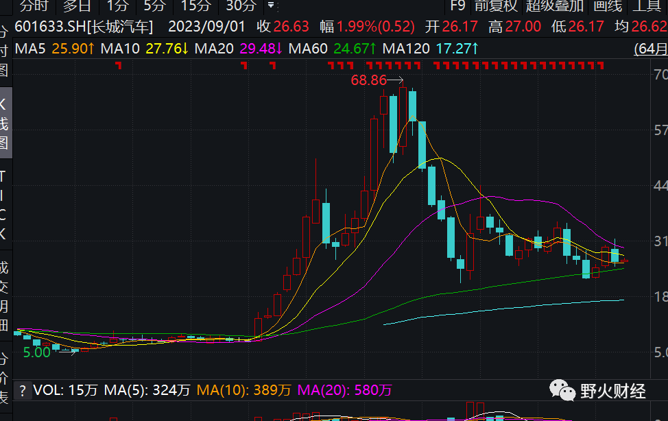Click the MA120 17.27 indicator label

431,49
